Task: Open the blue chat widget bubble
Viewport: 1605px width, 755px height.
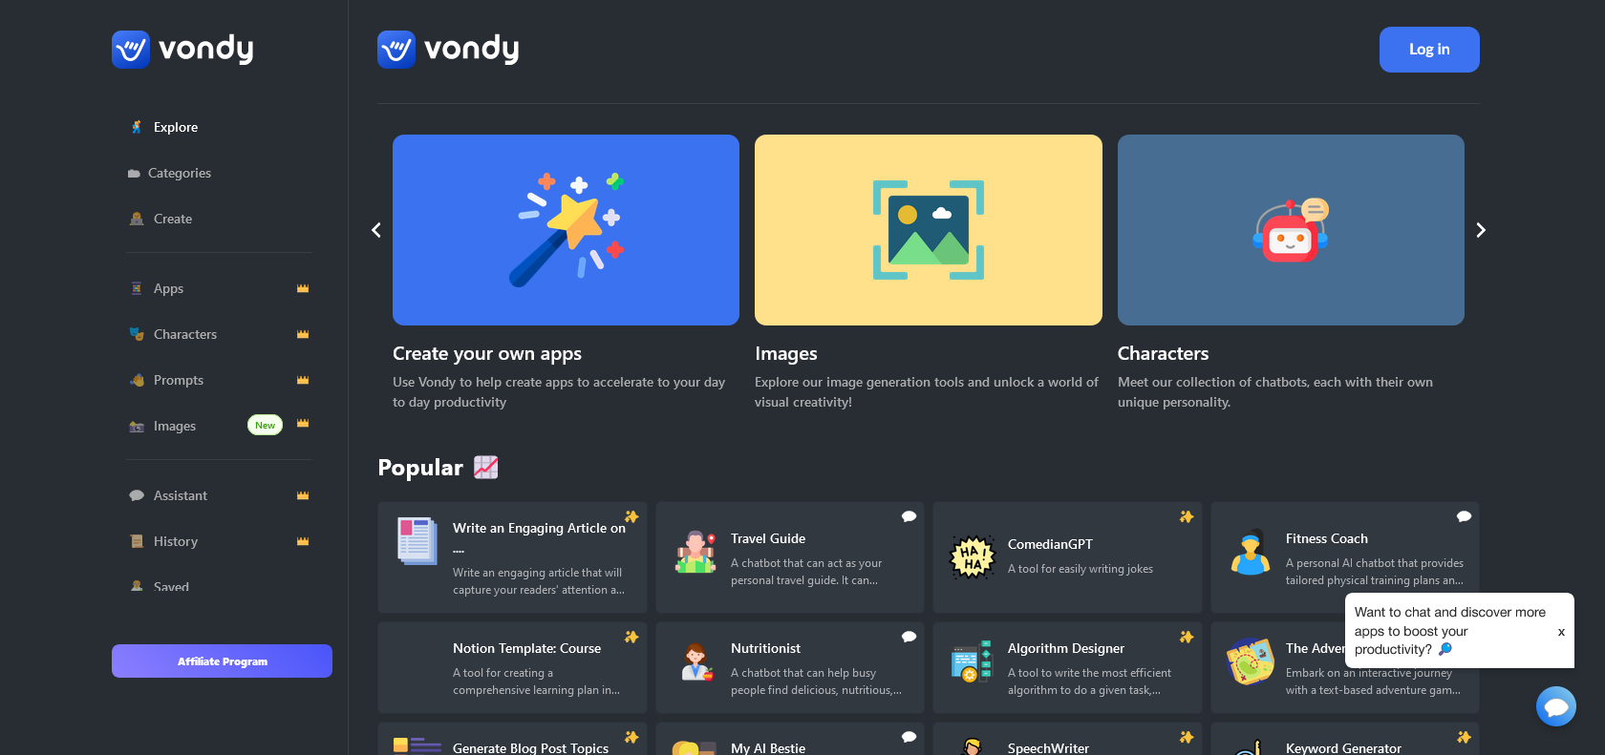Action: (x=1556, y=706)
